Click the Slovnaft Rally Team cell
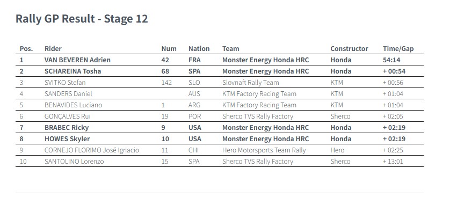The height and width of the screenshot is (212, 457). coord(251,83)
